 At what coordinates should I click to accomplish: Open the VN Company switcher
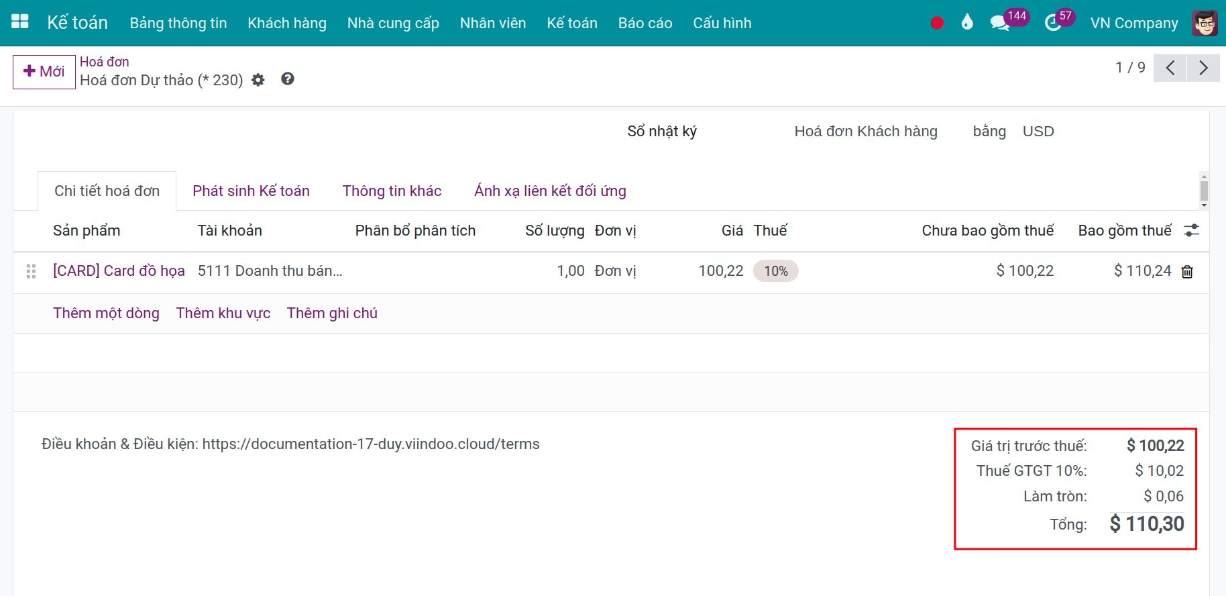click(x=1134, y=23)
